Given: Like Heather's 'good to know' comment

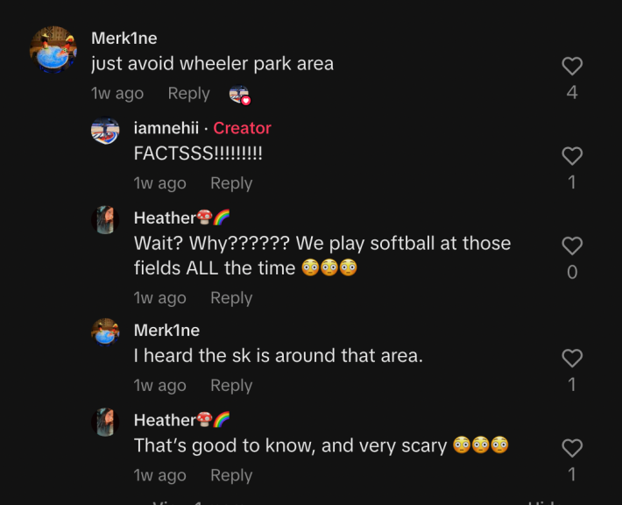Looking at the screenshot, I should 572,448.
